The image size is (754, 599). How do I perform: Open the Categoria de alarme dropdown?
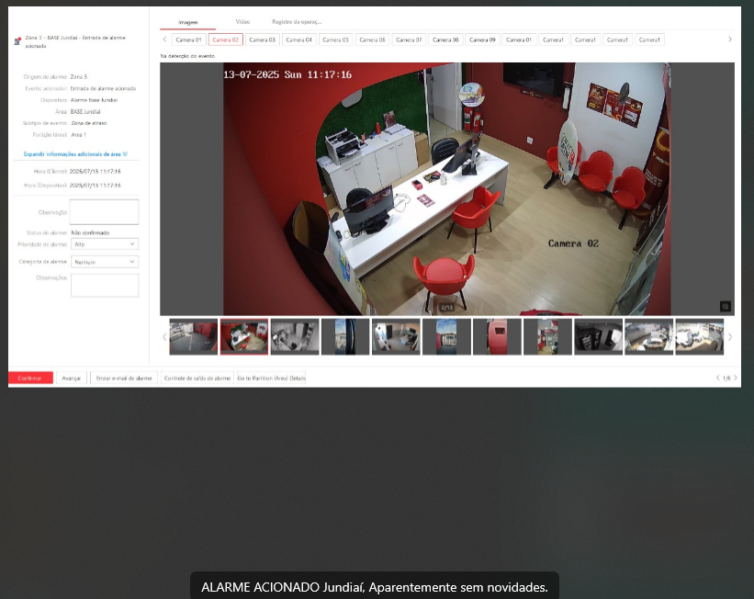[104, 262]
